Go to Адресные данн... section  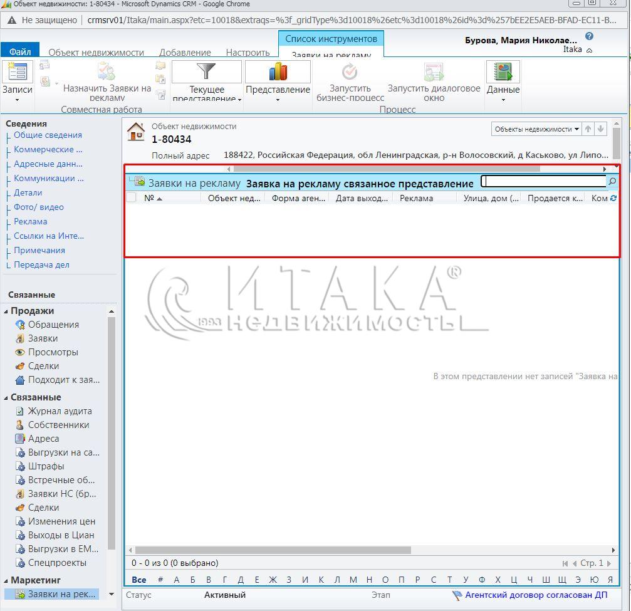[48, 164]
